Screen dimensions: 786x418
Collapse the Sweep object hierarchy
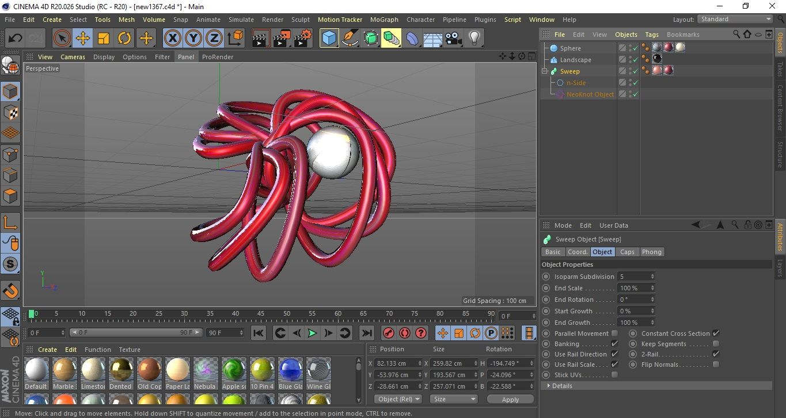pos(544,71)
